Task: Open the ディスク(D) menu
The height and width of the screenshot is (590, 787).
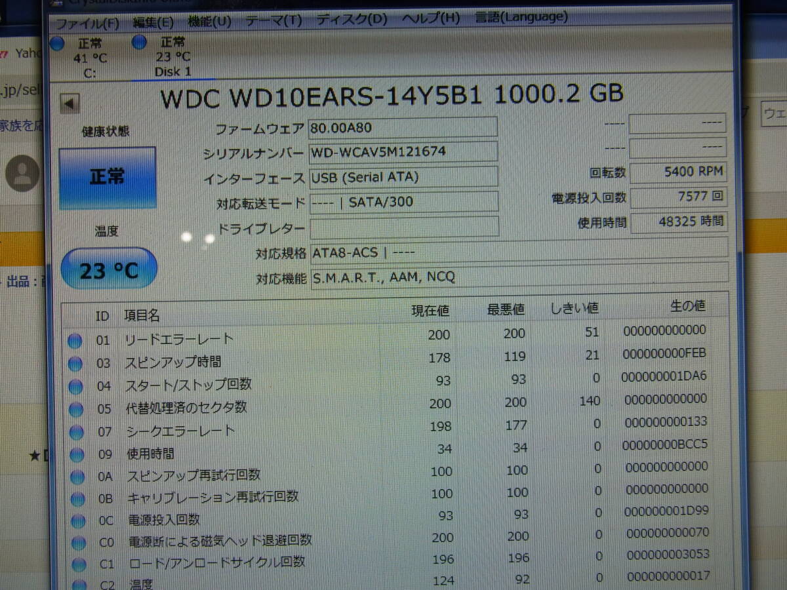Action: [352, 19]
